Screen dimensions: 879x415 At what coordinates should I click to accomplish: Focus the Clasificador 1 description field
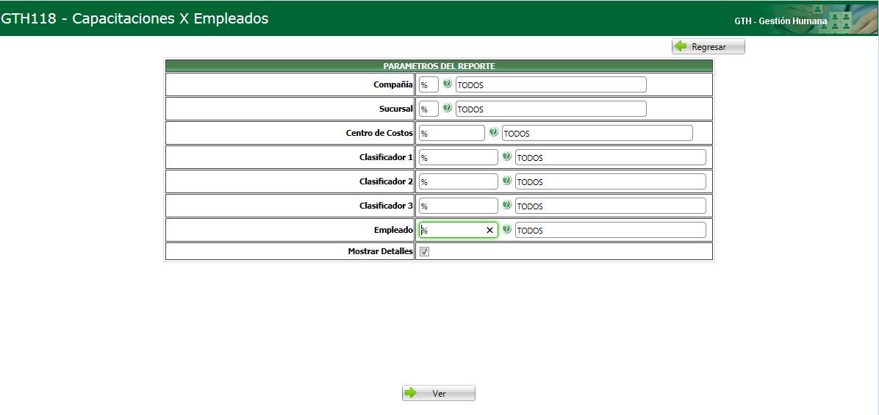click(x=611, y=157)
